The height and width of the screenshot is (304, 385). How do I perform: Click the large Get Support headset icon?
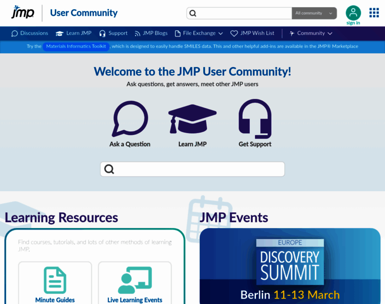[x=255, y=119]
